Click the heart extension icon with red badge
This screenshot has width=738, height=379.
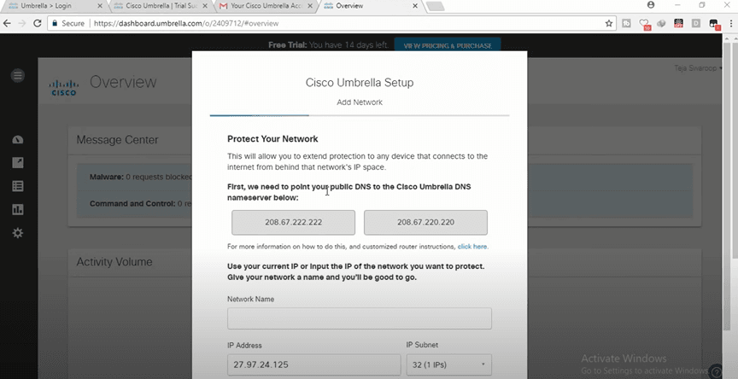[644, 24]
